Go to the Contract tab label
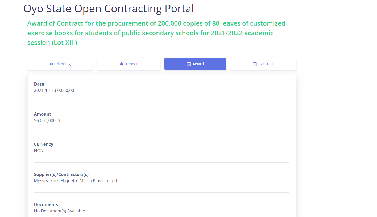The width and height of the screenshot is (377, 217). click(x=266, y=64)
